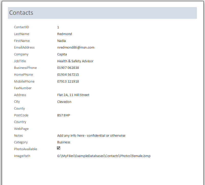
Task: Click mobile phone 07913 121918
Action: pyautogui.click(x=68, y=82)
